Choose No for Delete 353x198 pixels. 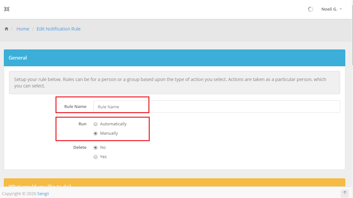coord(96,148)
